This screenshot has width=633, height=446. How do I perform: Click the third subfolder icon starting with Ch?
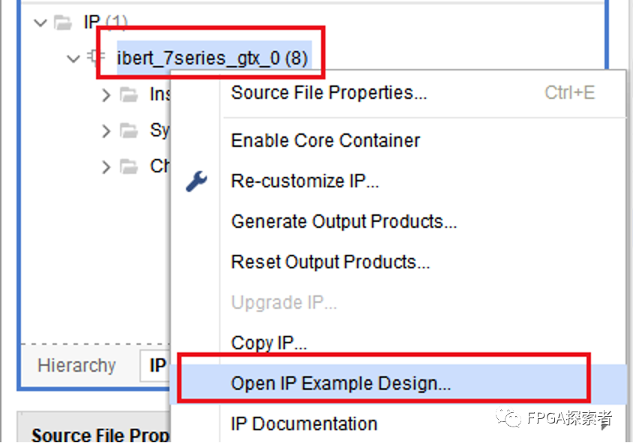130,166
